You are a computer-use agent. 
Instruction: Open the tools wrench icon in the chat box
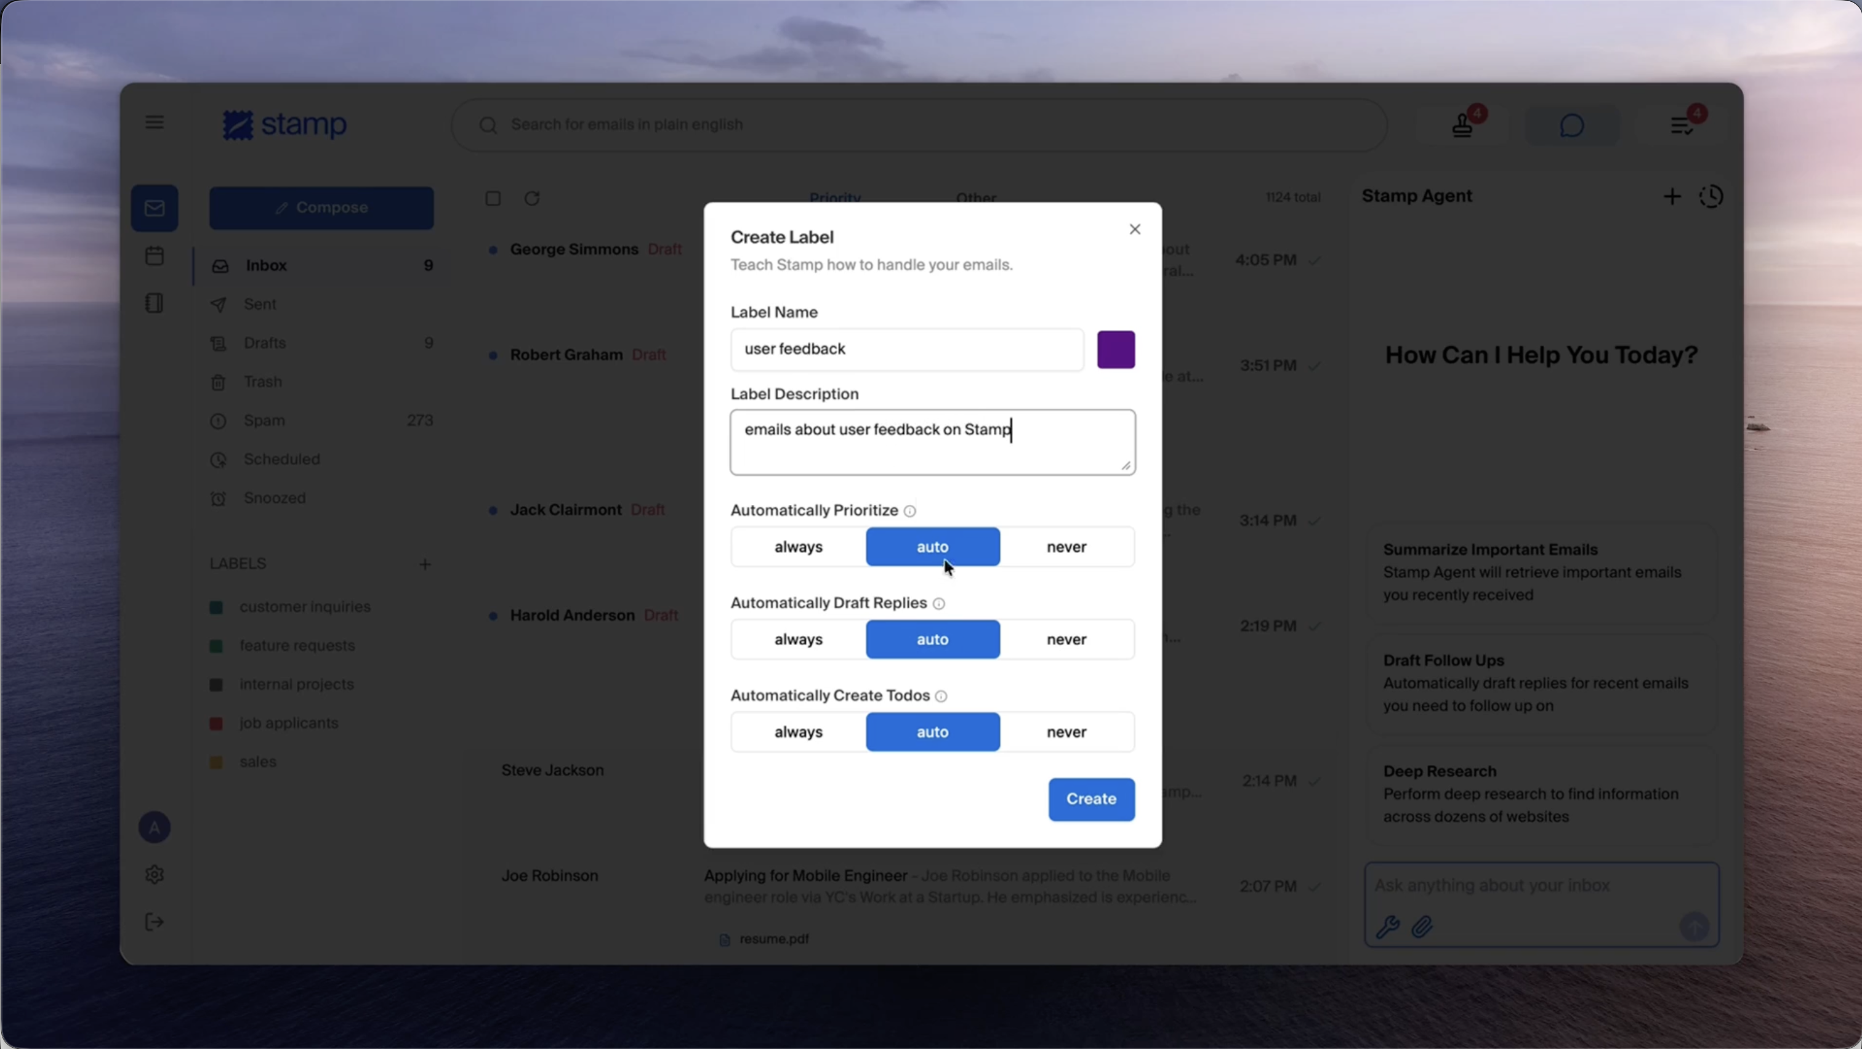coord(1388,928)
